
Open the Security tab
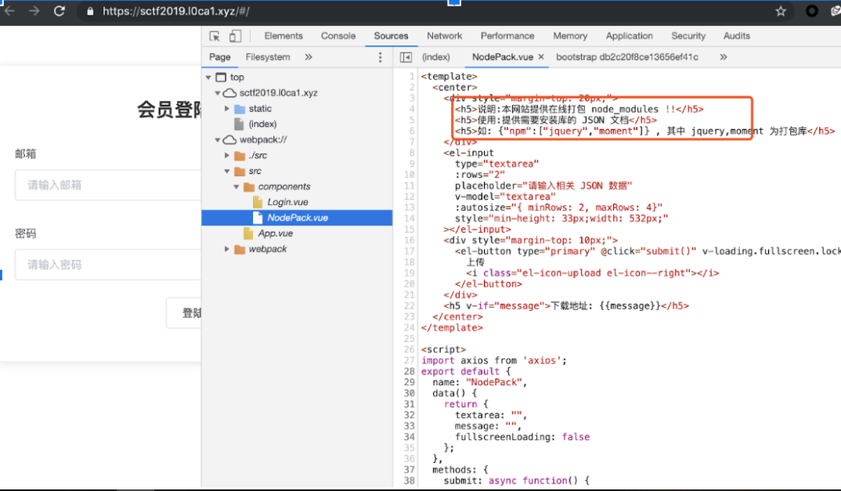pos(688,36)
